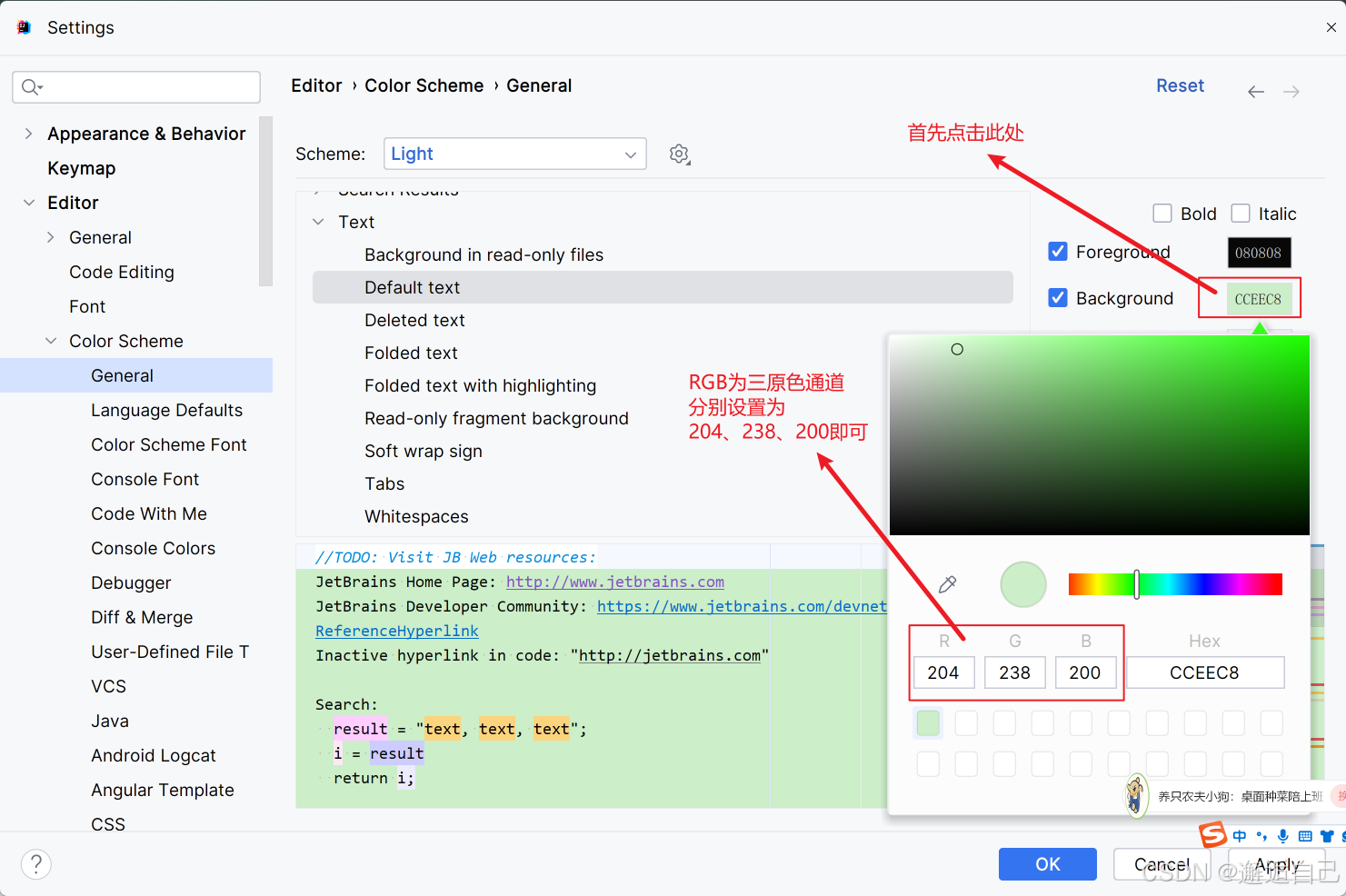Screen dimensions: 1346x896
Task: Click the B value field 200
Action: 1085,672
